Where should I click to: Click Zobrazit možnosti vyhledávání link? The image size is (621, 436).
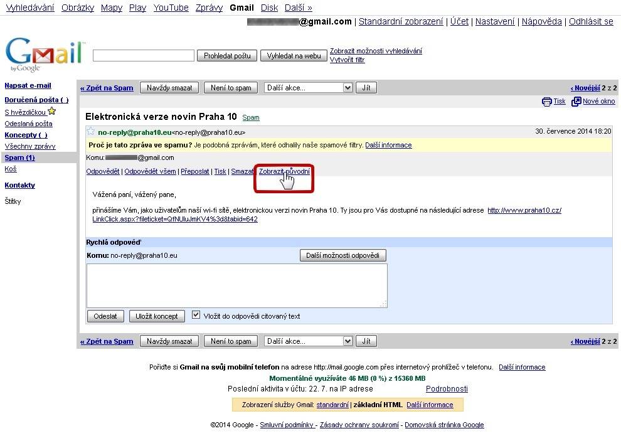376,51
